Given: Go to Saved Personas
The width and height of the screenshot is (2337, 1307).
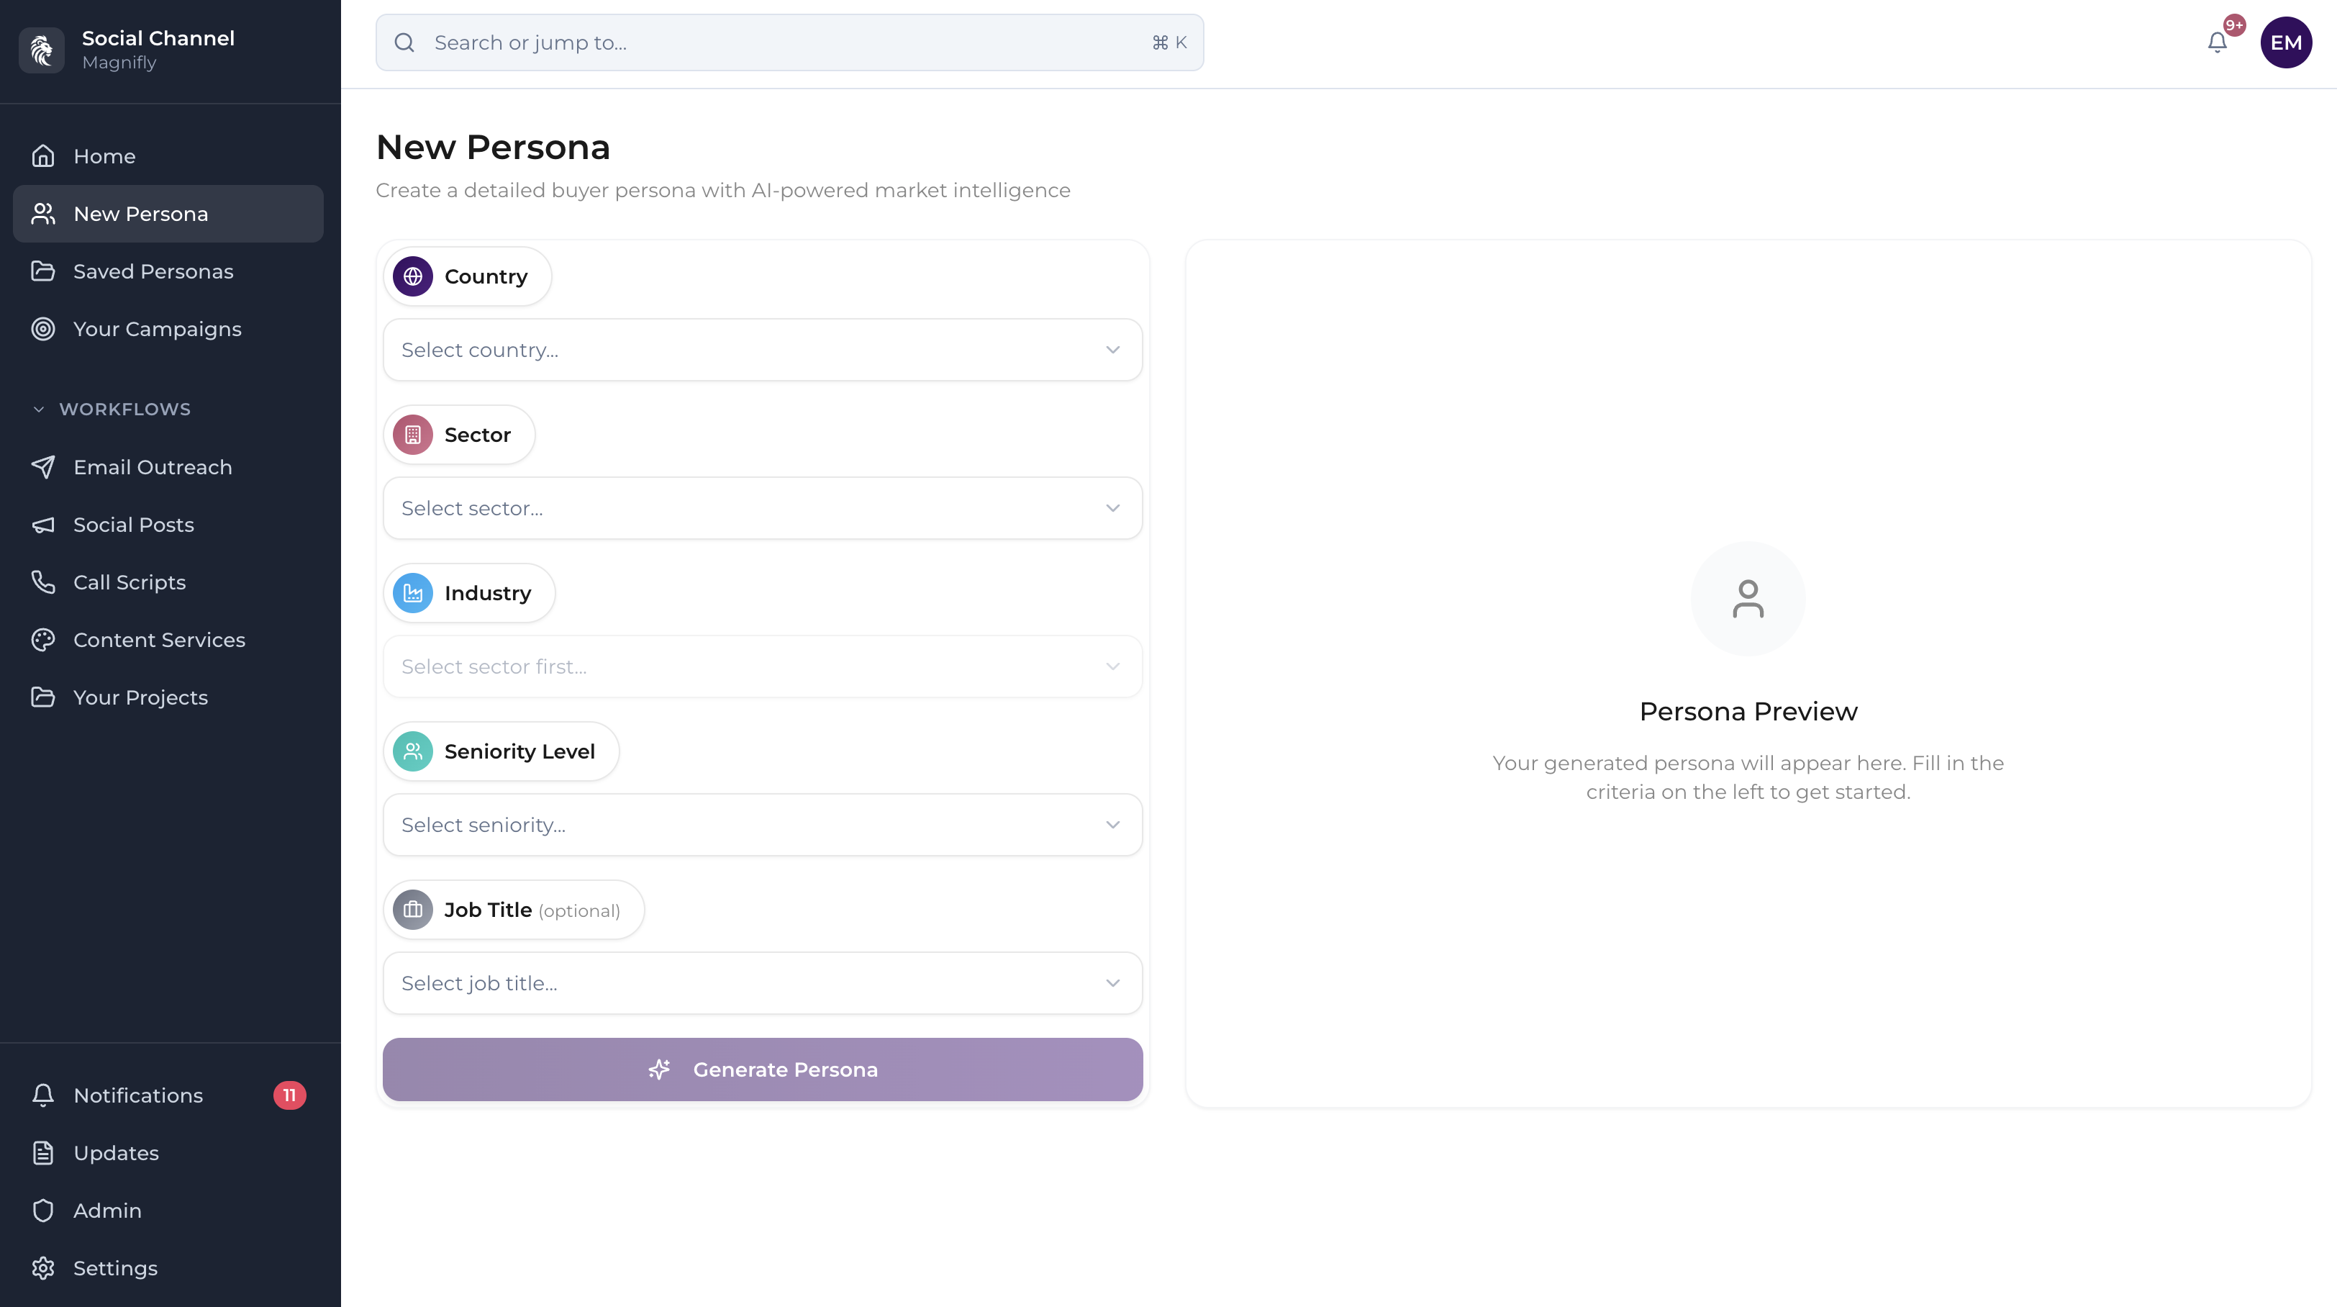Looking at the screenshot, I should pyautogui.click(x=153, y=271).
